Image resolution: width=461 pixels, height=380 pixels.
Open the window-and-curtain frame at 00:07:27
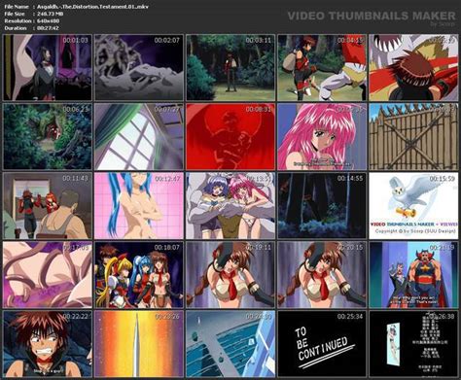pyautogui.click(x=139, y=136)
